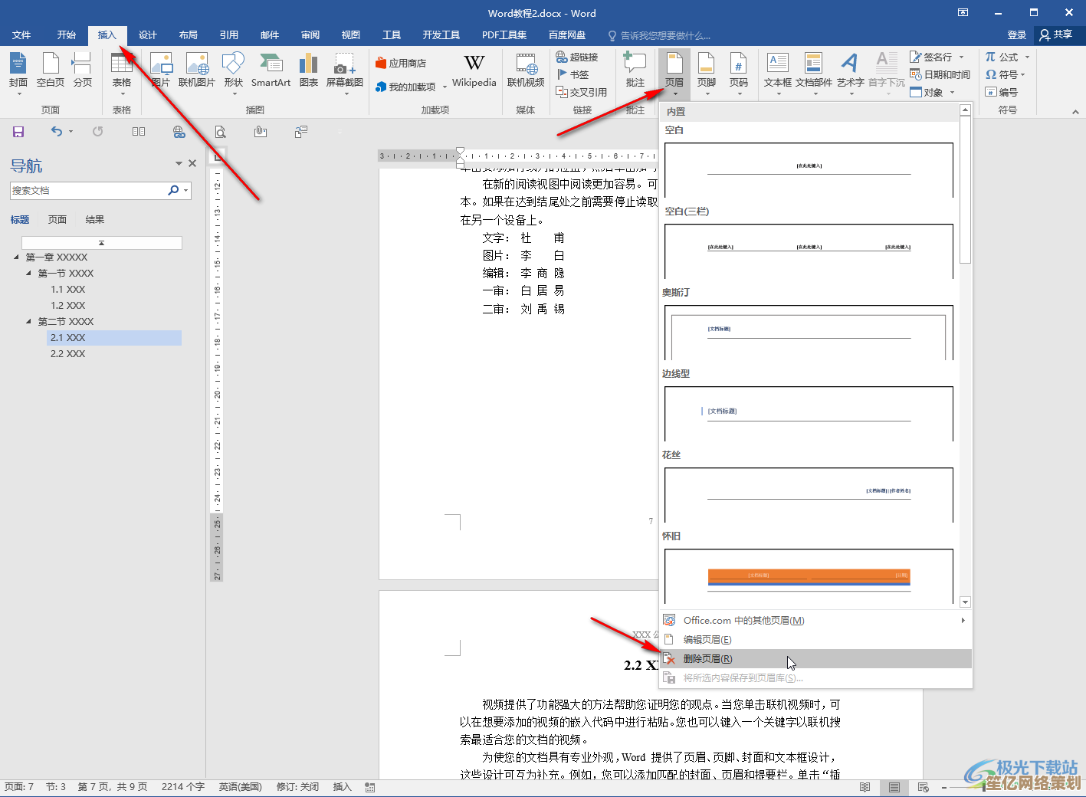The image size is (1086, 797).
Task: Click in the 搜索文档 search field
Action: point(88,191)
